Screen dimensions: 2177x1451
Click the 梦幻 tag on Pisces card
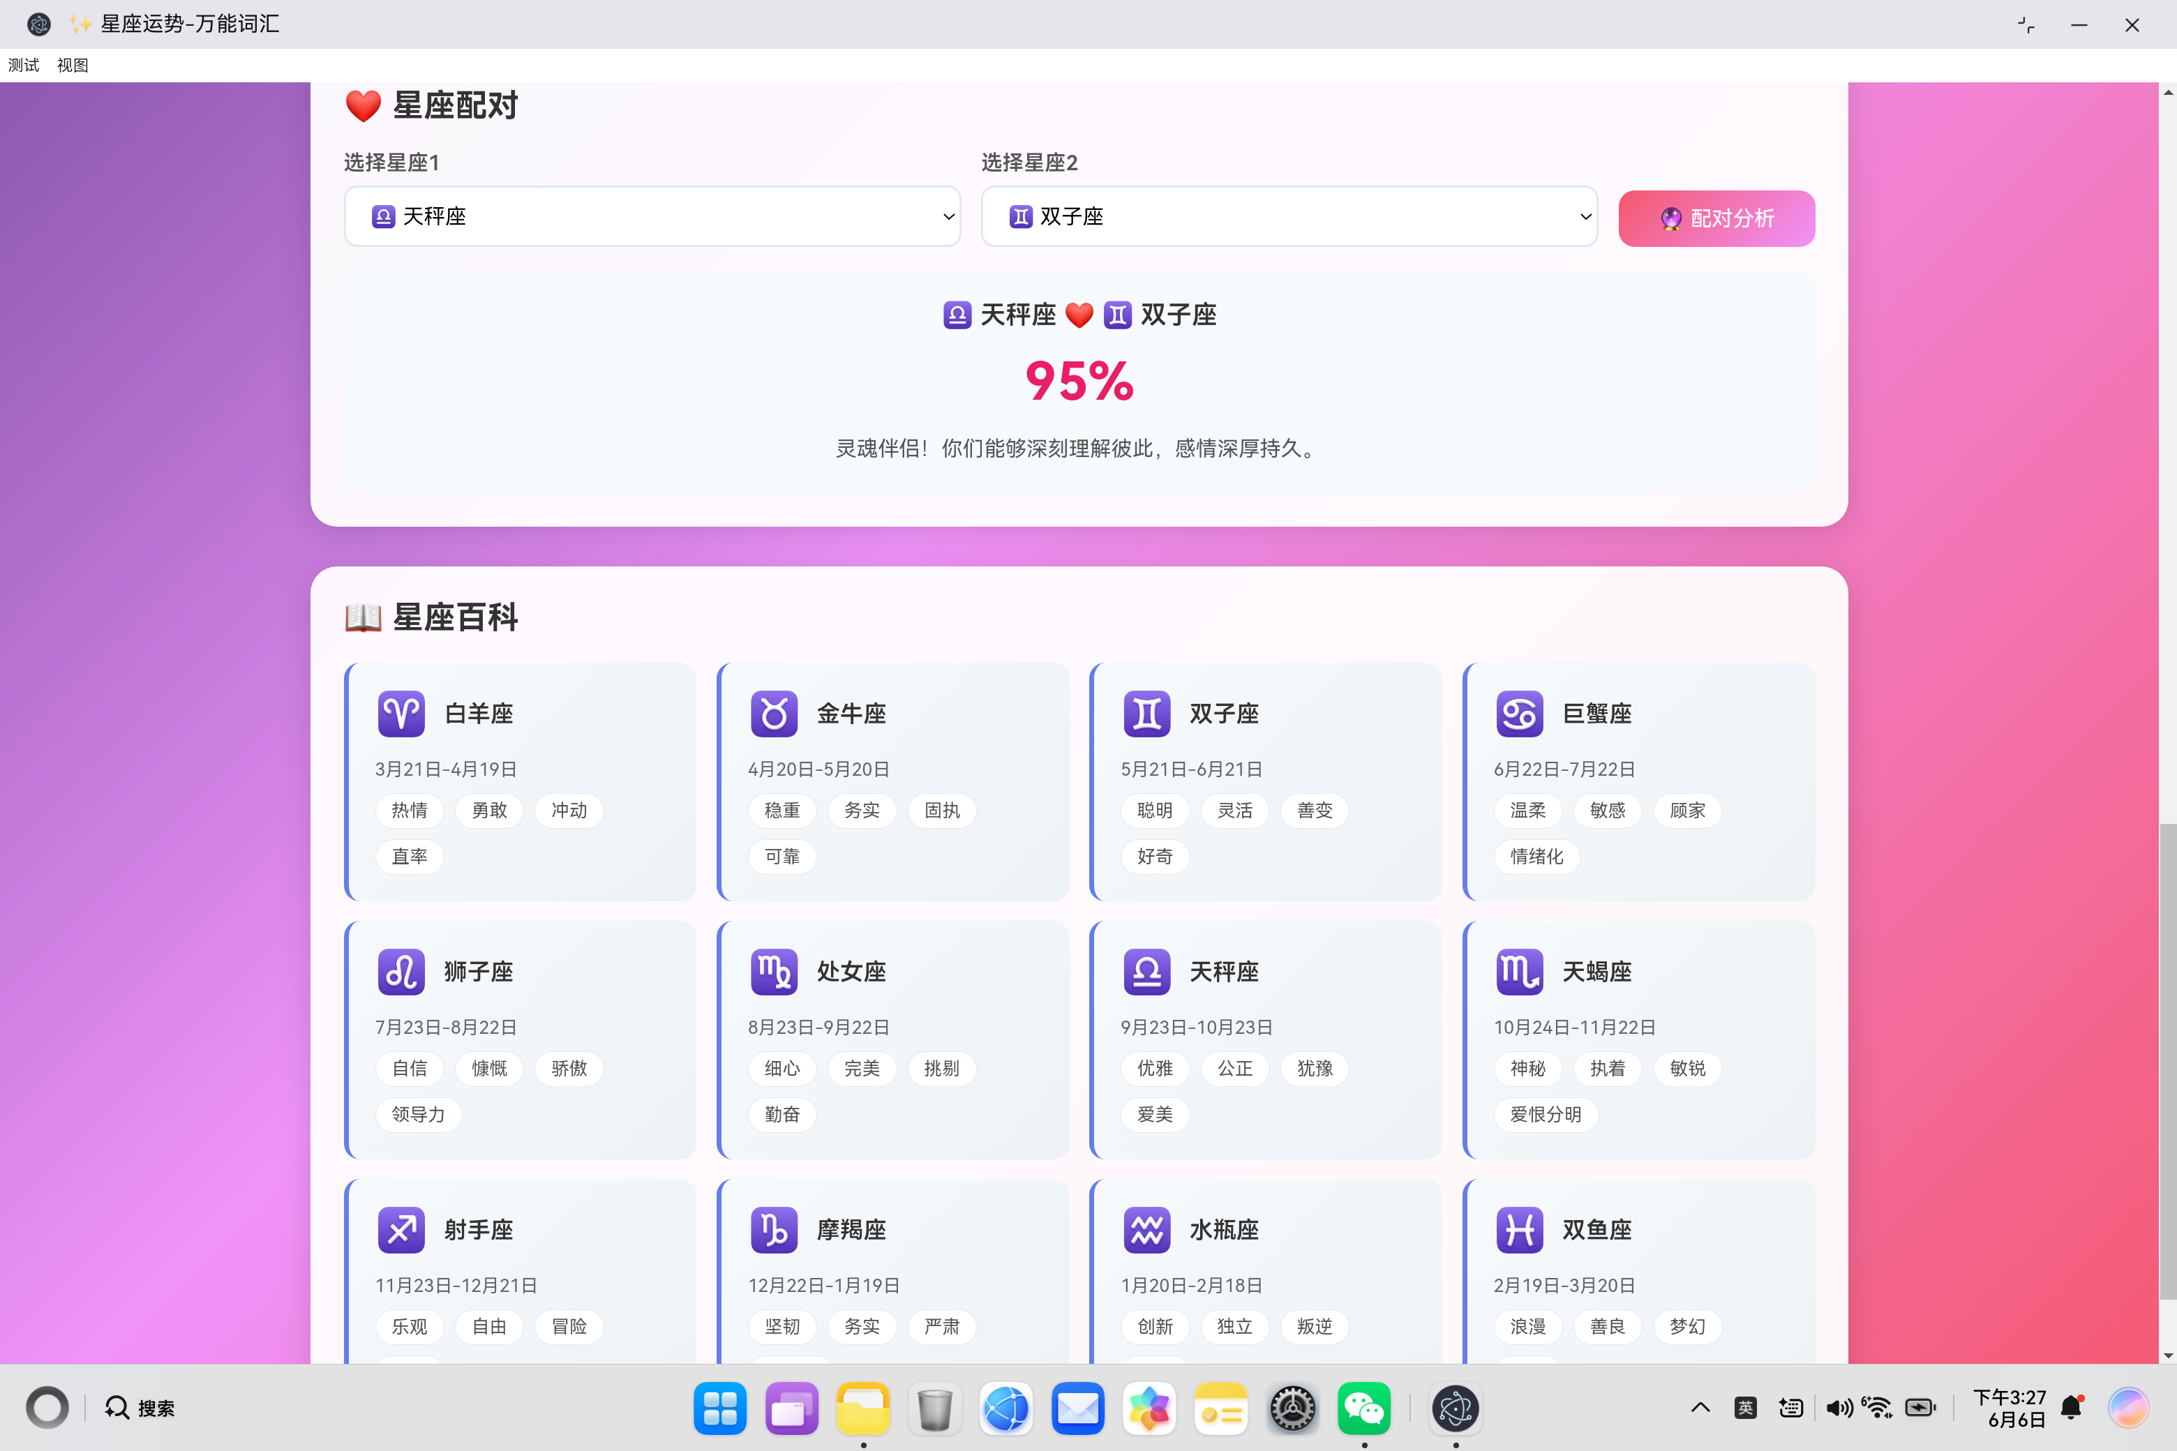(1687, 1326)
